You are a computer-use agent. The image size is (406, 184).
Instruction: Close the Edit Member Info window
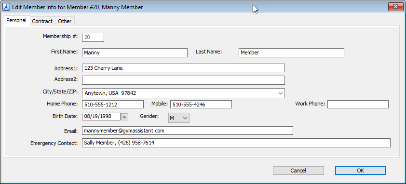[396, 6]
